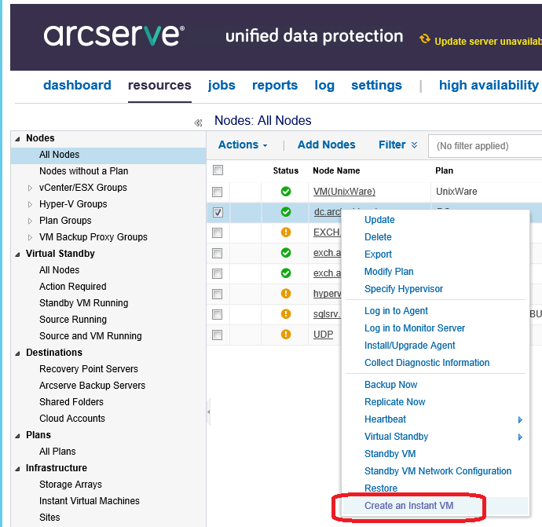Toggle the select-all nodes header checkbox

tap(218, 170)
